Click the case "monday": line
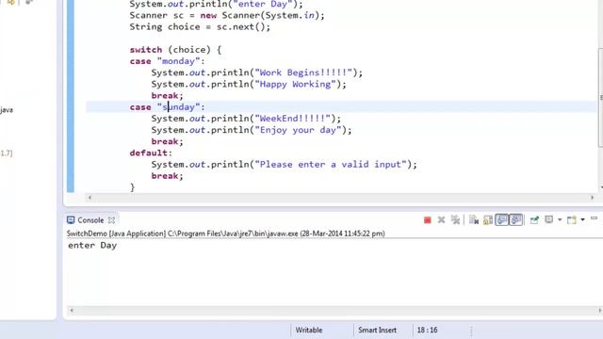Viewport: 603px width, 339px height. pos(168,61)
